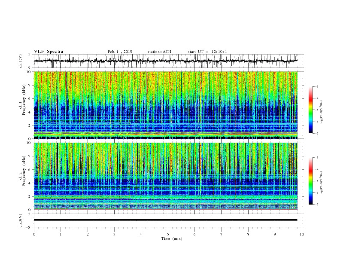Click the "station=ATH" header label
The image size is (340, 263).
pyautogui.click(x=159, y=52)
